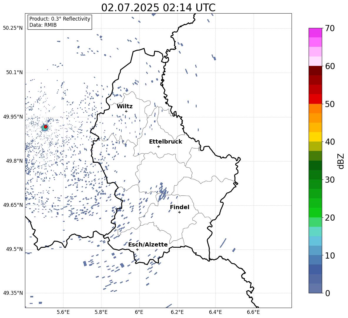
Task: Click the latitude label 50.1°N
Action: click(x=14, y=72)
